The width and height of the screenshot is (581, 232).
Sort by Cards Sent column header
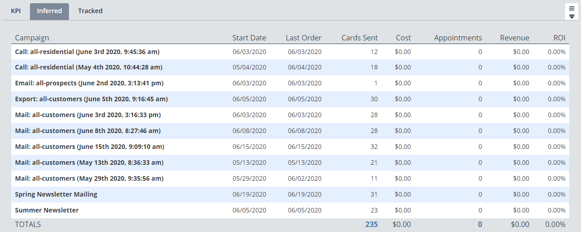point(359,38)
